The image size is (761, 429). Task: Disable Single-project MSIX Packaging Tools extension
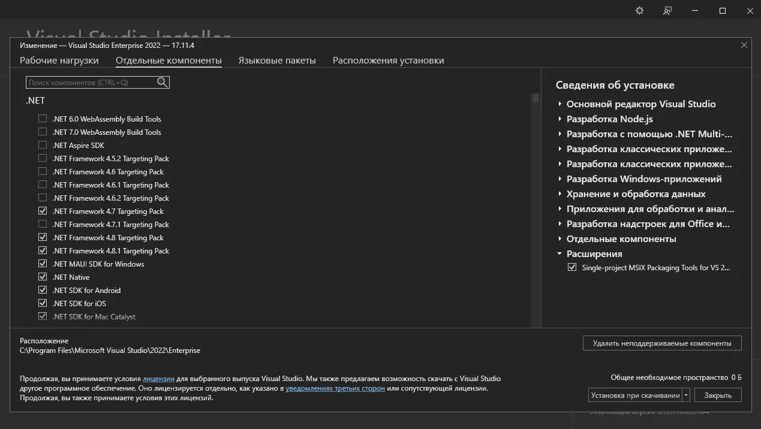click(572, 267)
